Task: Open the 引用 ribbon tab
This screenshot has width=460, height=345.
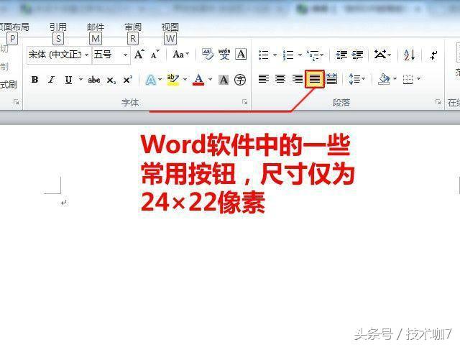Action: tap(57, 27)
